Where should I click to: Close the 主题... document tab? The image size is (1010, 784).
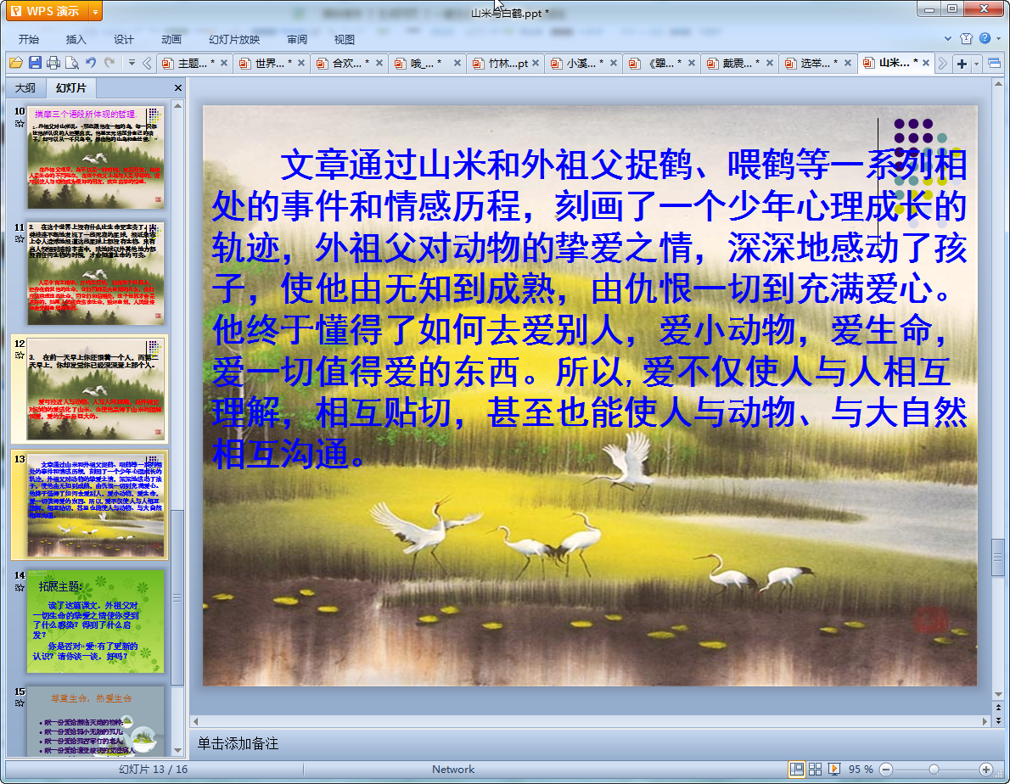click(223, 63)
